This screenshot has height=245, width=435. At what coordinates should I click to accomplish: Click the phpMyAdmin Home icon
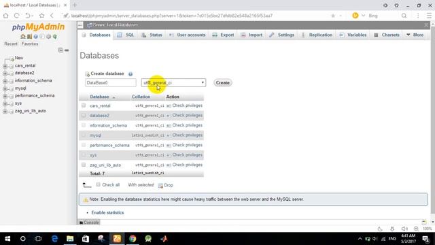23,36
